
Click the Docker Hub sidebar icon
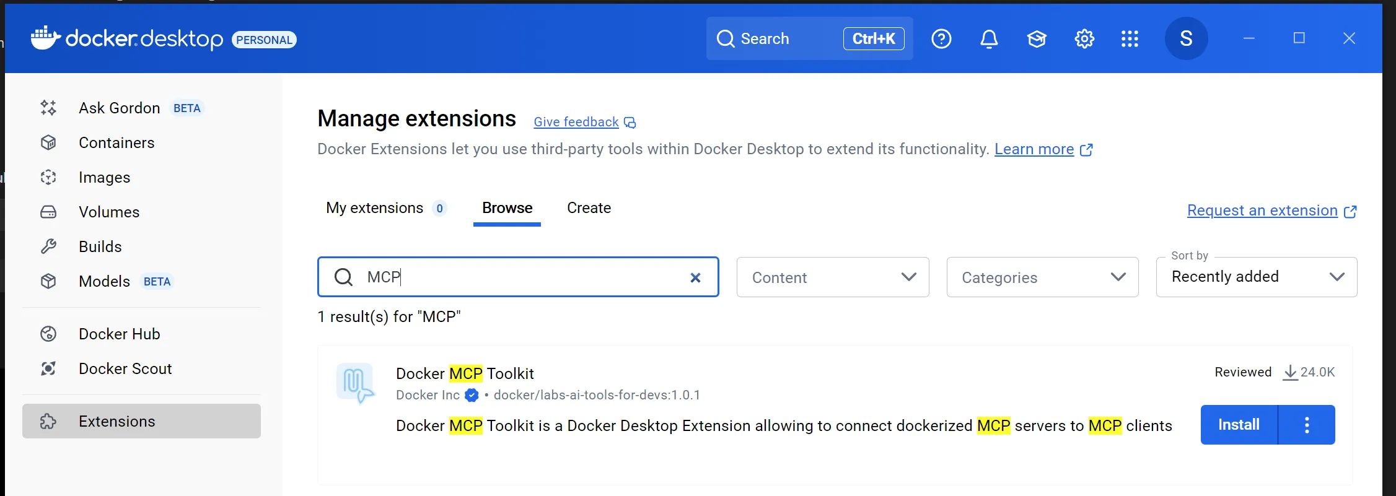(x=48, y=334)
